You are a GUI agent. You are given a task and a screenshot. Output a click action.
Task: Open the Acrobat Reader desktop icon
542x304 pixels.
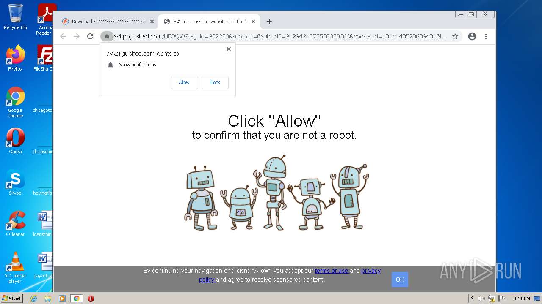45,19
